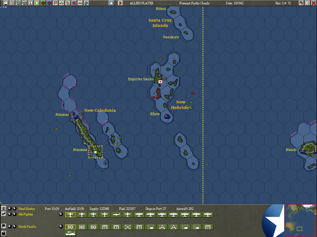Click the red end-turn play arrow
The width and height of the screenshot is (317, 237).
click(120, 3)
